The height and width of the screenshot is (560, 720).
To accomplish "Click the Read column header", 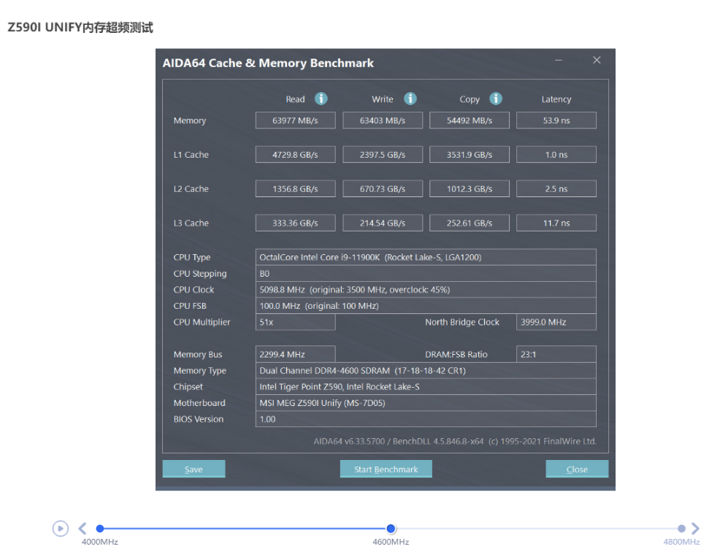I will tap(295, 99).
